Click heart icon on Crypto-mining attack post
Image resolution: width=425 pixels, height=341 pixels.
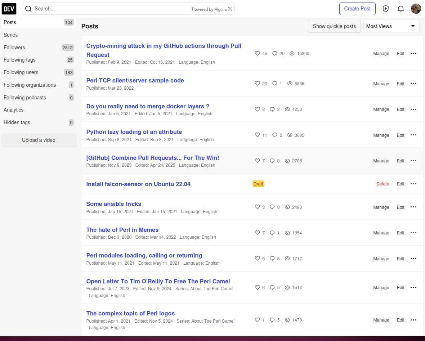(x=257, y=53)
